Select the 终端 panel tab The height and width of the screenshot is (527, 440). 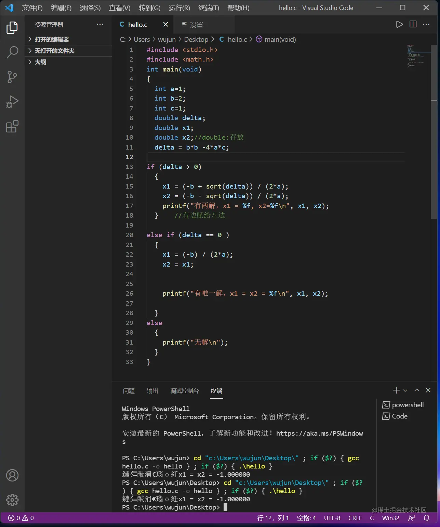pos(216,391)
